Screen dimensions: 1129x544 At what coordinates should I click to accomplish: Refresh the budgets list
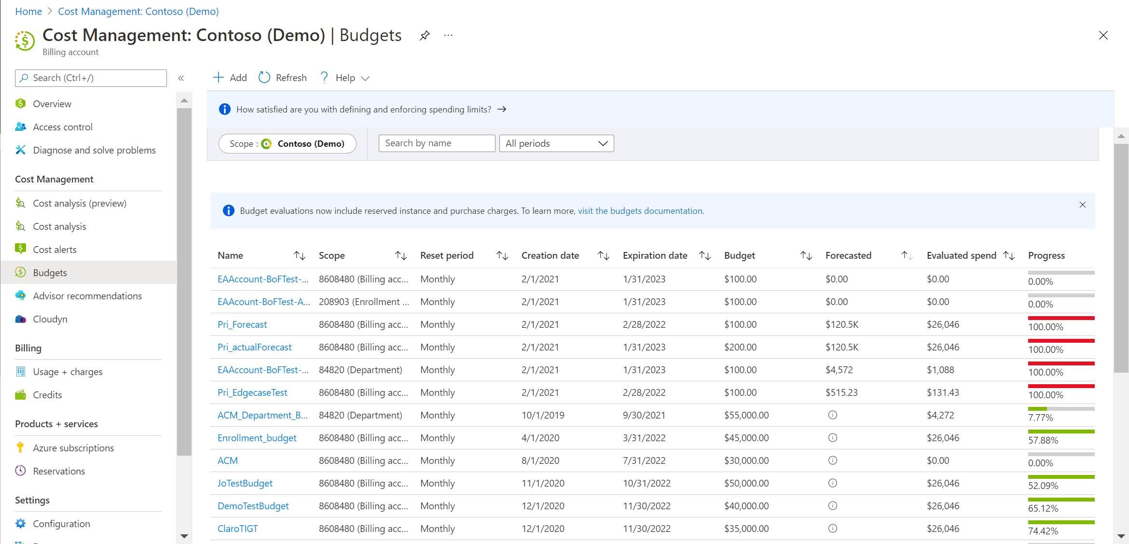(x=283, y=78)
